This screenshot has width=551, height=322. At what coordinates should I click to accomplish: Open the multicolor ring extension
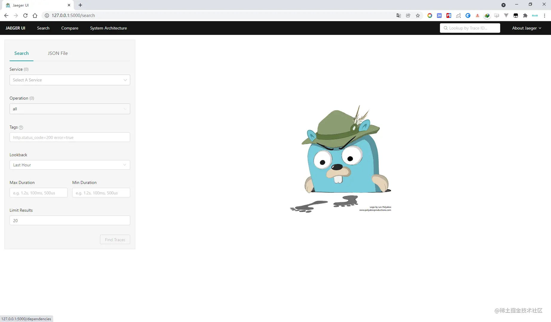(430, 16)
